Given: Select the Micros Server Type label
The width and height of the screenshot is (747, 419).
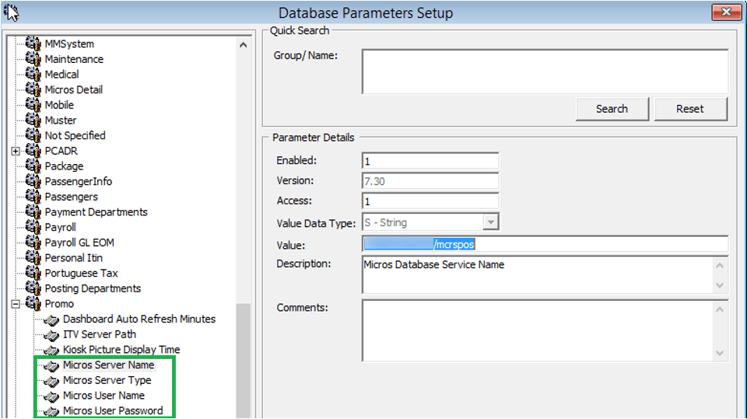Looking at the screenshot, I should pos(107,380).
